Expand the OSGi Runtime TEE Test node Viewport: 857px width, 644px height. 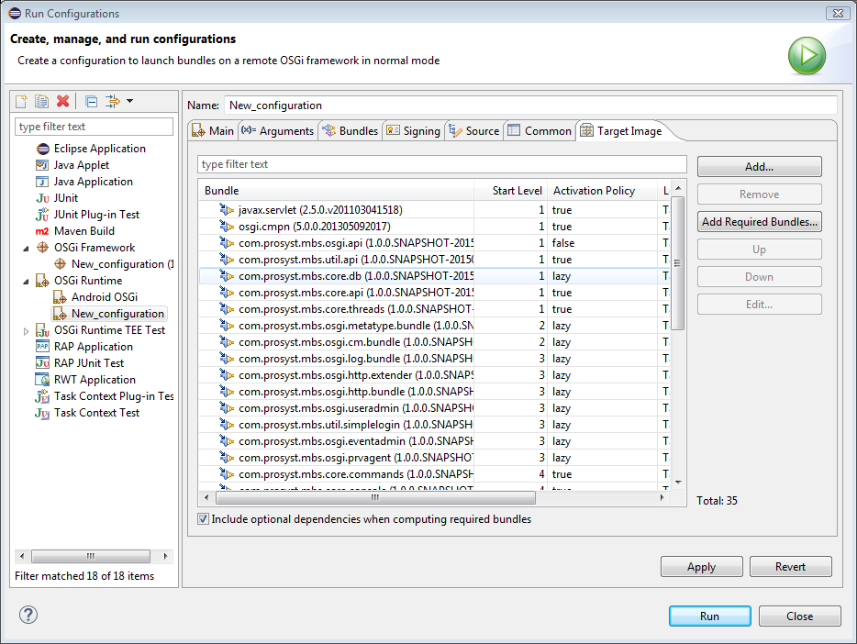26,330
